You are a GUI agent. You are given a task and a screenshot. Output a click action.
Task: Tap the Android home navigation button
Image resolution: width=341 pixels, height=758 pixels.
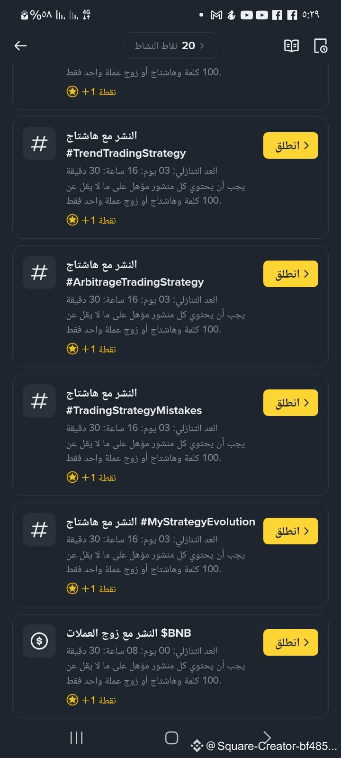click(x=171, y=738)
